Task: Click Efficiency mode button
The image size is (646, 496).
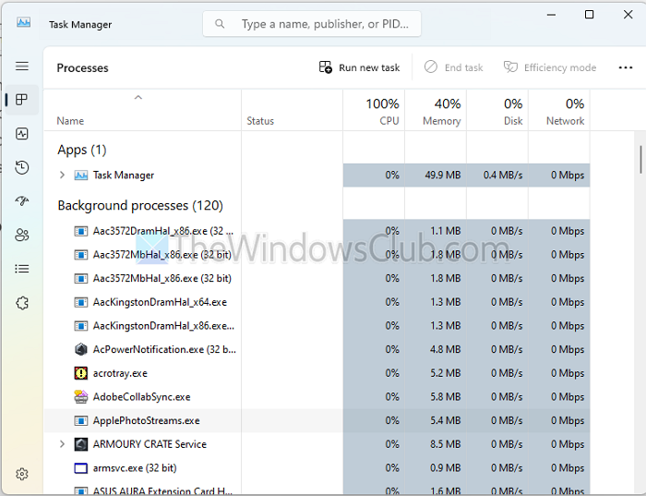Action: click(x=550, y=67)
